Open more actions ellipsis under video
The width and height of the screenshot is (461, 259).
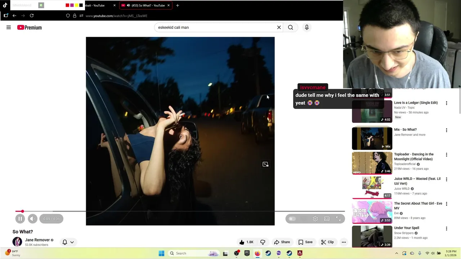pyautogui.click(x=344, y=242)
